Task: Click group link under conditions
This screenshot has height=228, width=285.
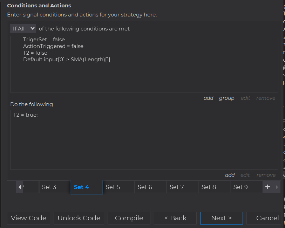Action: point(226,98)
